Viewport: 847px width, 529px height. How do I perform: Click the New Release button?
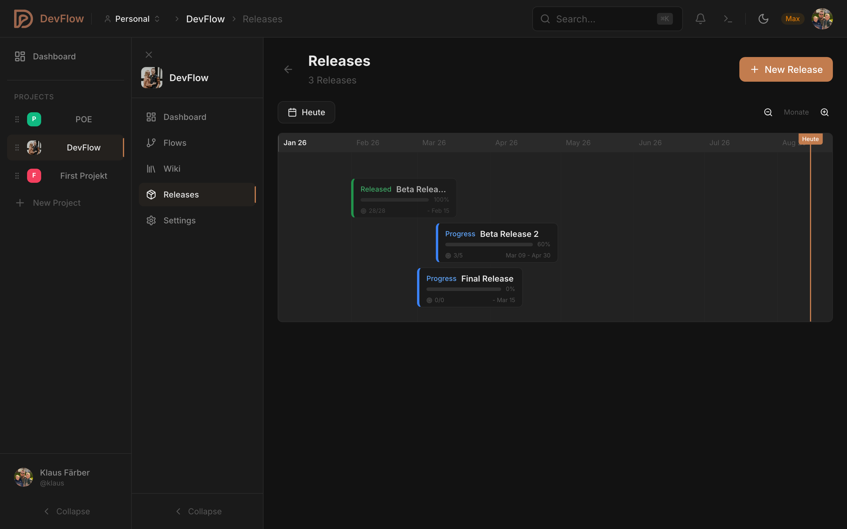786,69
